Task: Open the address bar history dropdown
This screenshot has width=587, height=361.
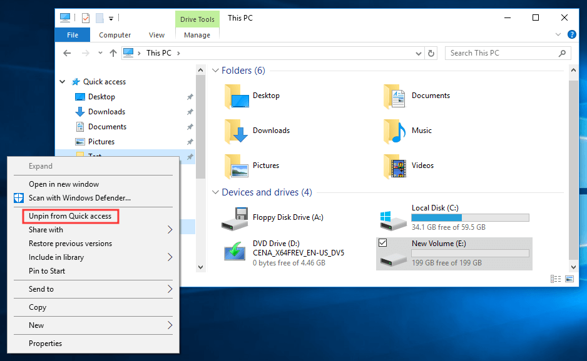Action: [x=419, y=54]
